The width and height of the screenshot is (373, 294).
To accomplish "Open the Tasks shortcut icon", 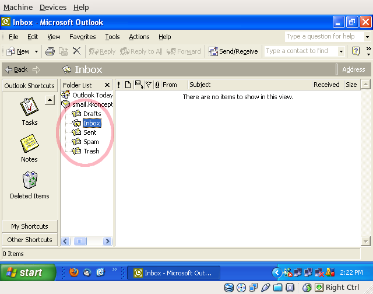I will (30, 107).
